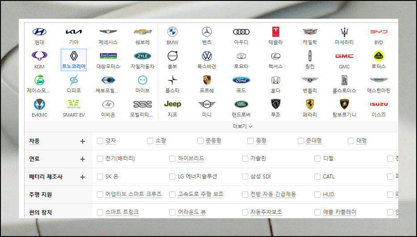The height and width of the screenshot is (237, 417).
Task: Enable the 삼성 SDI checkbox
Action: pos(245,177)
